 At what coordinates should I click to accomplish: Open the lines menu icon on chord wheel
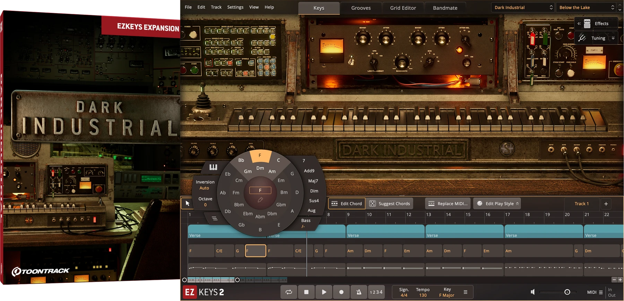215,218
